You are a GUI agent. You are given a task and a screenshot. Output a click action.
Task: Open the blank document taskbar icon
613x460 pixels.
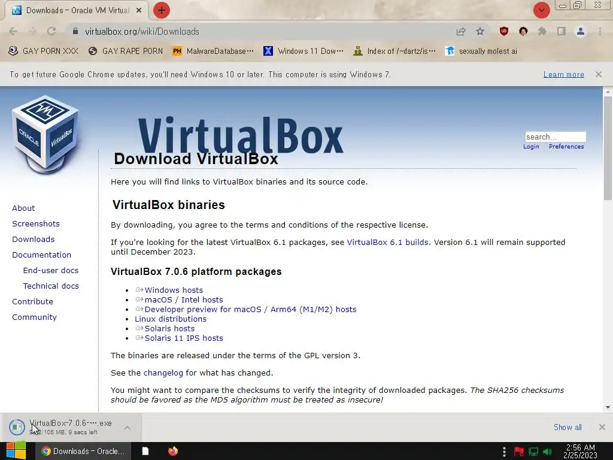(x=145, y=451)
